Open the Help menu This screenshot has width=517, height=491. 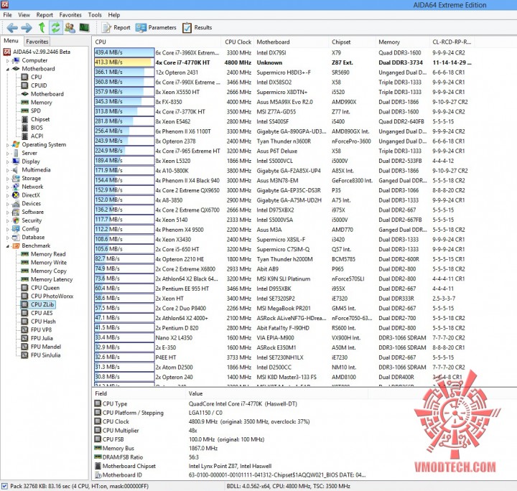(x=113, y=15)
